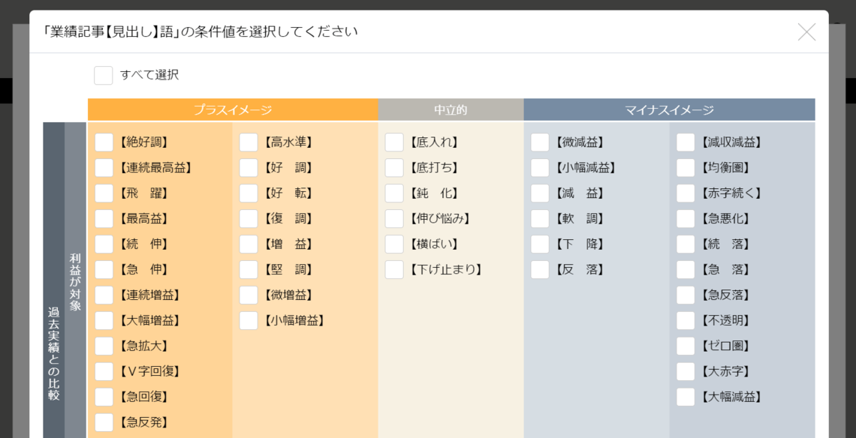Viewport: 856px width, 438px height.
Task: Tick the 【小幅減益】 checkbox
Action: tap(540, 168)
